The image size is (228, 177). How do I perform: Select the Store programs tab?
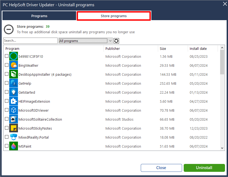[x=114, y=16]
